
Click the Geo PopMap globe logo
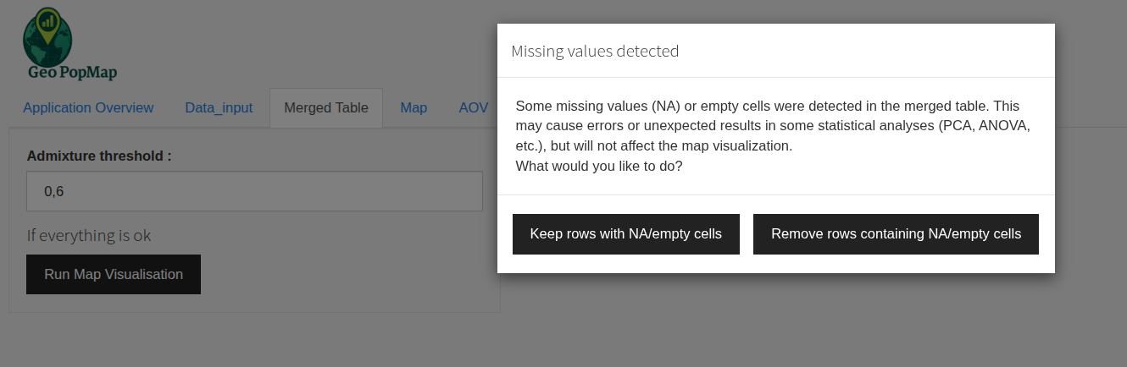pos(47,41)
